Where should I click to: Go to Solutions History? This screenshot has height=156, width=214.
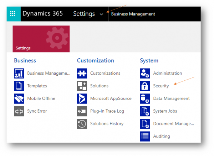(107, 124)
